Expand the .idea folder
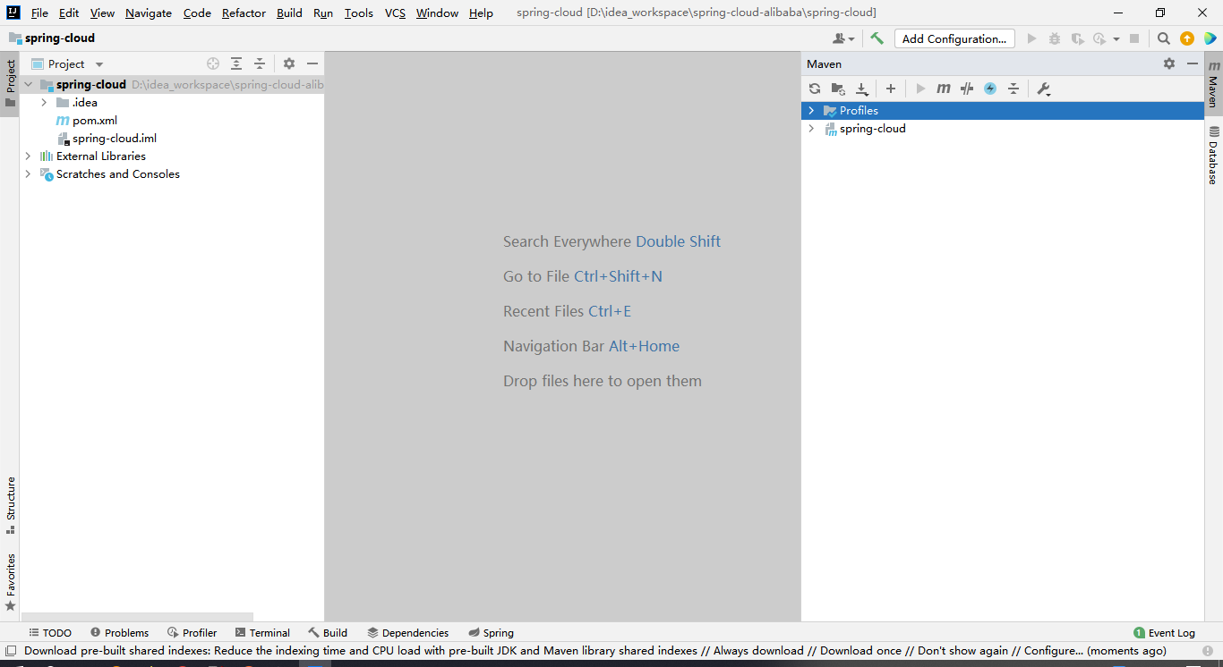The width and height of the screenshot is (1223, 667). tap(44, 103)
